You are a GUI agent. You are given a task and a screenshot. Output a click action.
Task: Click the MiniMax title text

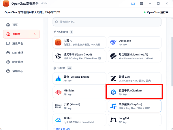coord(69,91)
